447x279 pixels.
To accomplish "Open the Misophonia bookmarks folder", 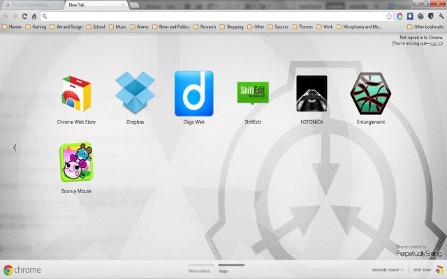I will coord(358,27).
